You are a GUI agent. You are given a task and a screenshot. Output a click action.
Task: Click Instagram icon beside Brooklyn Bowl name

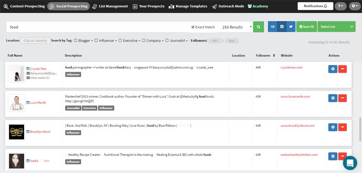tap(28, 132)
